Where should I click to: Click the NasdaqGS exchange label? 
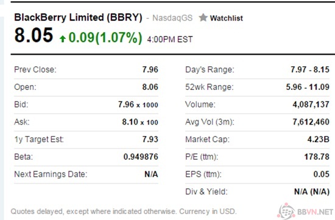(x=172, y=18)
